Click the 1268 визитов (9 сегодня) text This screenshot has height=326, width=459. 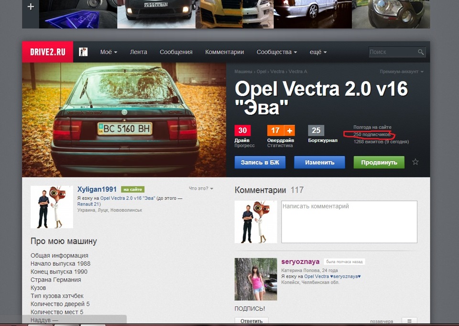pos(381,141)
